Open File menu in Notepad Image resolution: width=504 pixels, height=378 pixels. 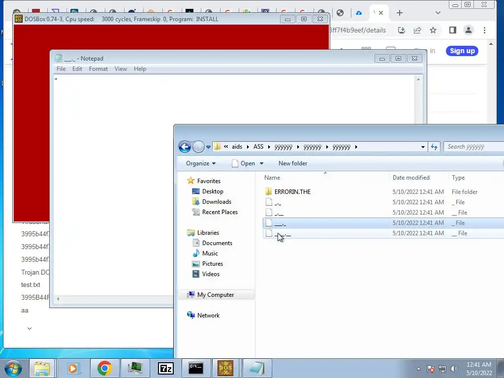[x=61, y=69]
